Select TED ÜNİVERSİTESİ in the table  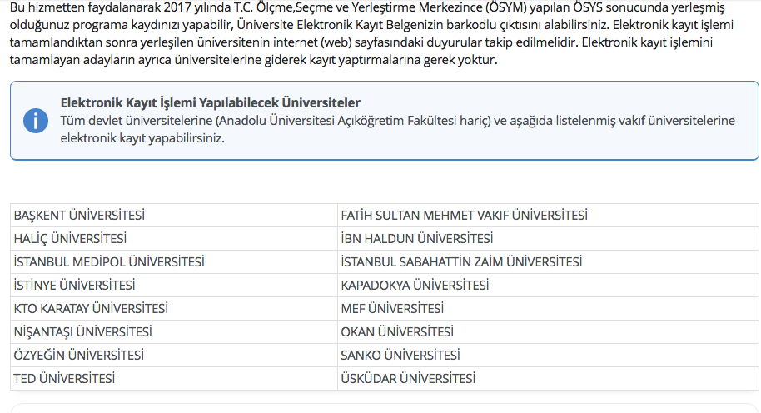(x=174, y=378)
